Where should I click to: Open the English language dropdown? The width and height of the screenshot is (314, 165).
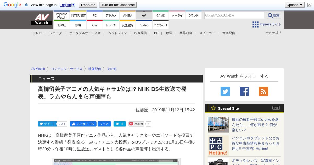(67, 5)
